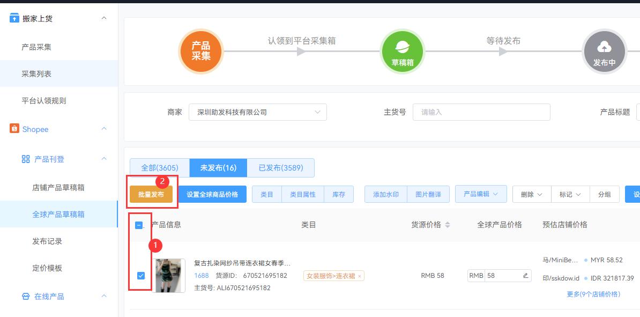Uncheck the dress product row checkbox
The image size is (640, 317).
tap(139, 275)
